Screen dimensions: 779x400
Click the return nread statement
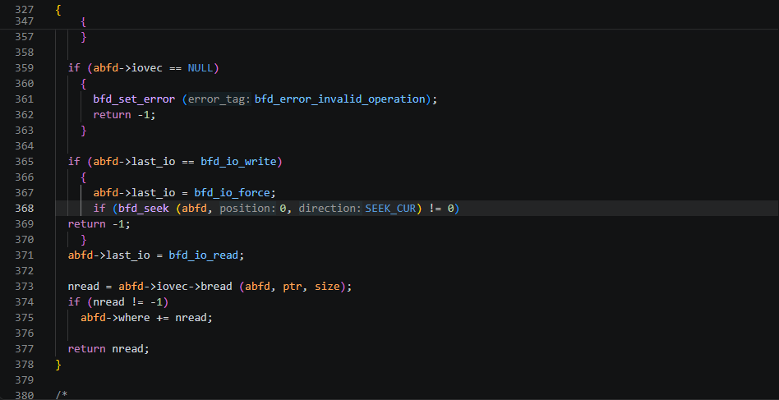tap(108, 349)
